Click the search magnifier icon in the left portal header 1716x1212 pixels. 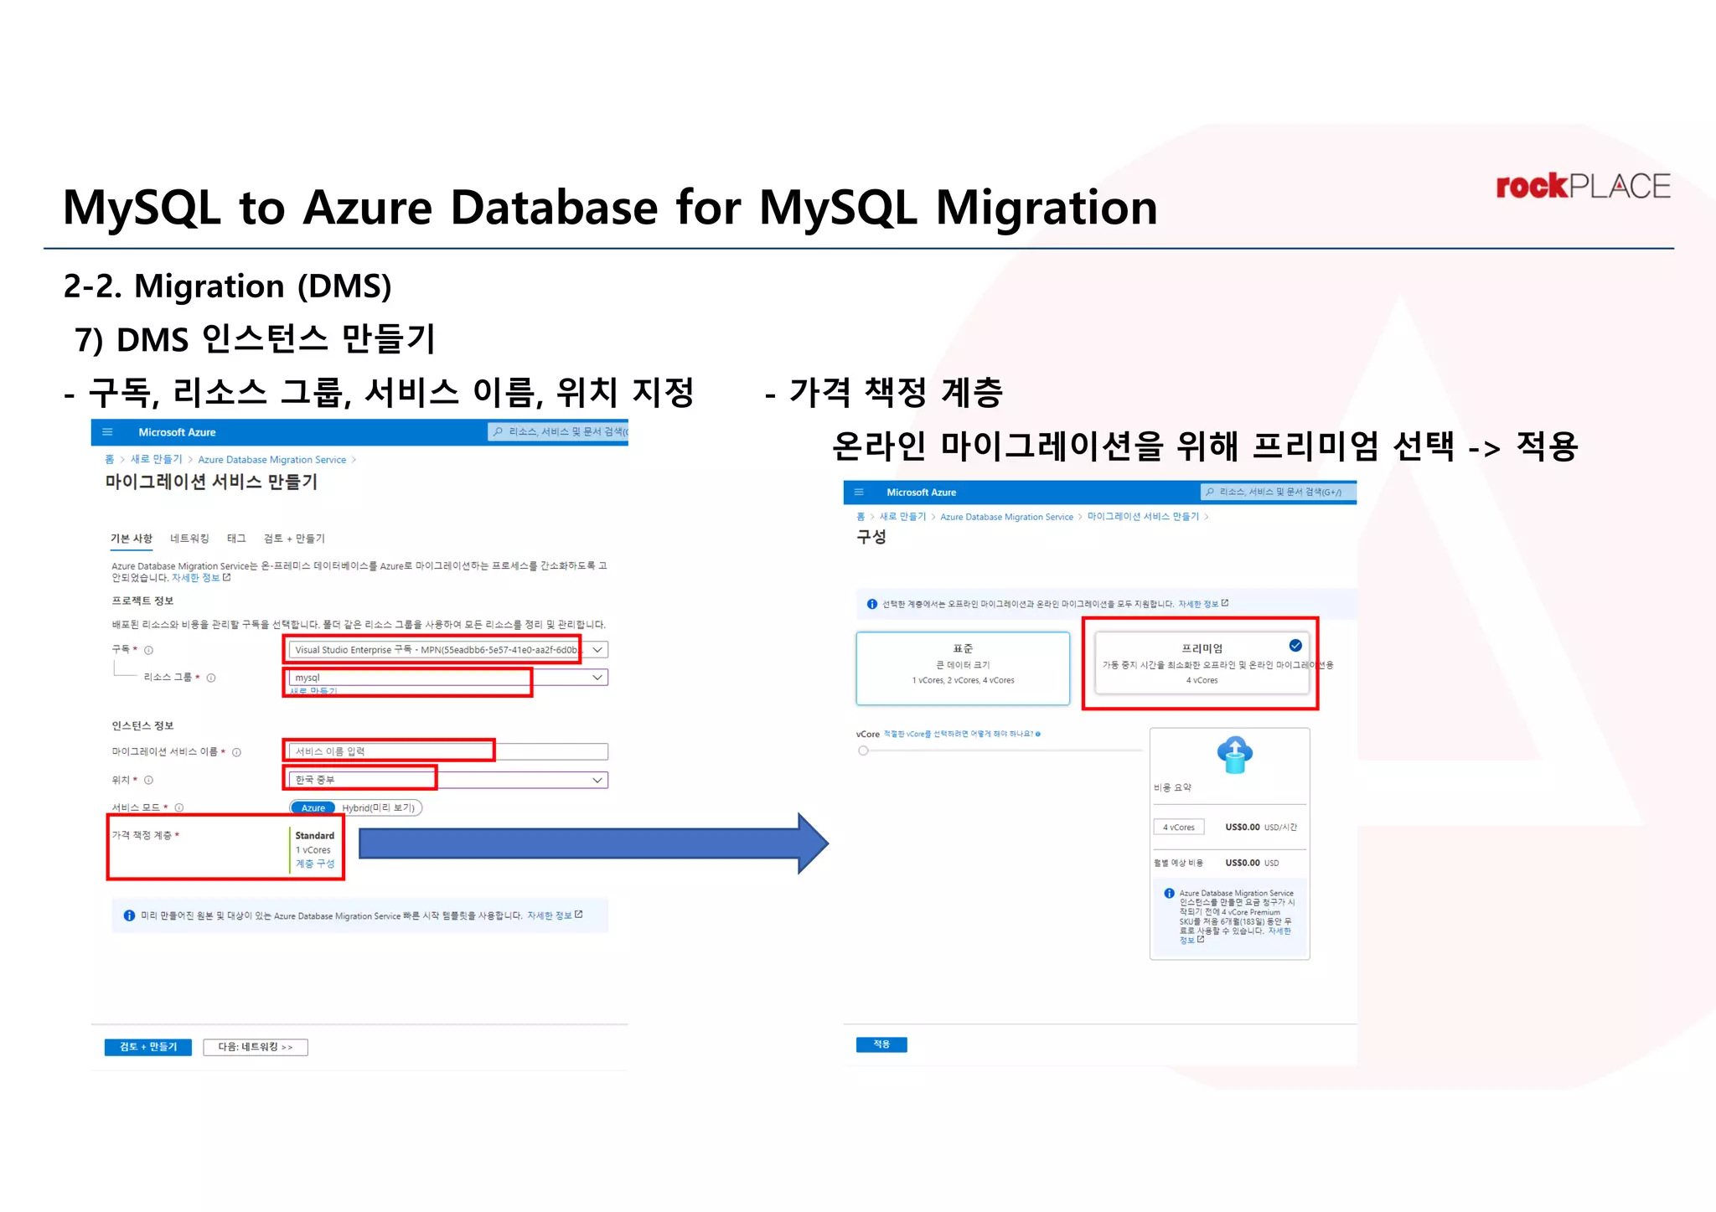click(x=499, y=431)
